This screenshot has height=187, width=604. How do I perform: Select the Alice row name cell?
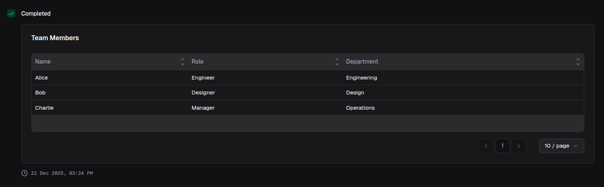click(41, 78)
